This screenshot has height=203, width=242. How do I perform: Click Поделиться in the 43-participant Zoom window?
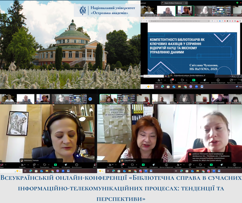pyautogui.click(x=143, y=165)
